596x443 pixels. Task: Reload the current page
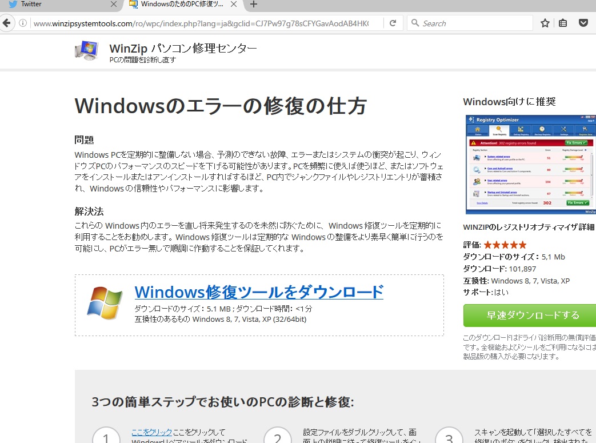(x=393, y=23)
